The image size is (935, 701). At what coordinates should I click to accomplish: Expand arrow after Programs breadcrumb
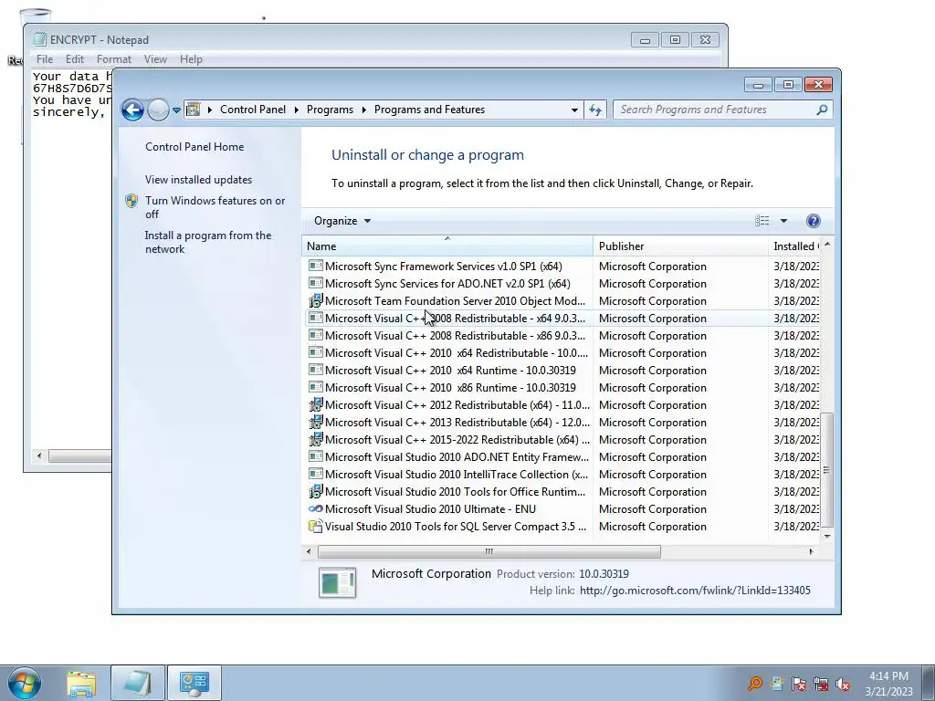point(363,110)
